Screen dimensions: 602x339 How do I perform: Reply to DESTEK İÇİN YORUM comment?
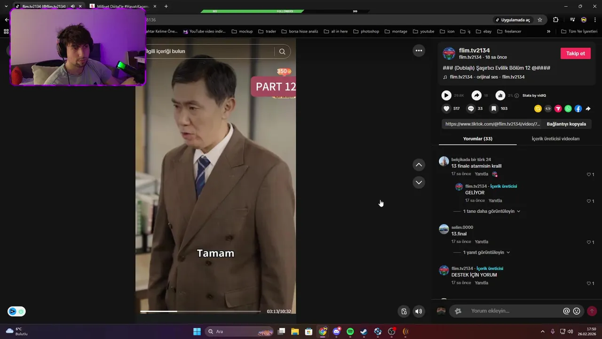tap(482, 283)
